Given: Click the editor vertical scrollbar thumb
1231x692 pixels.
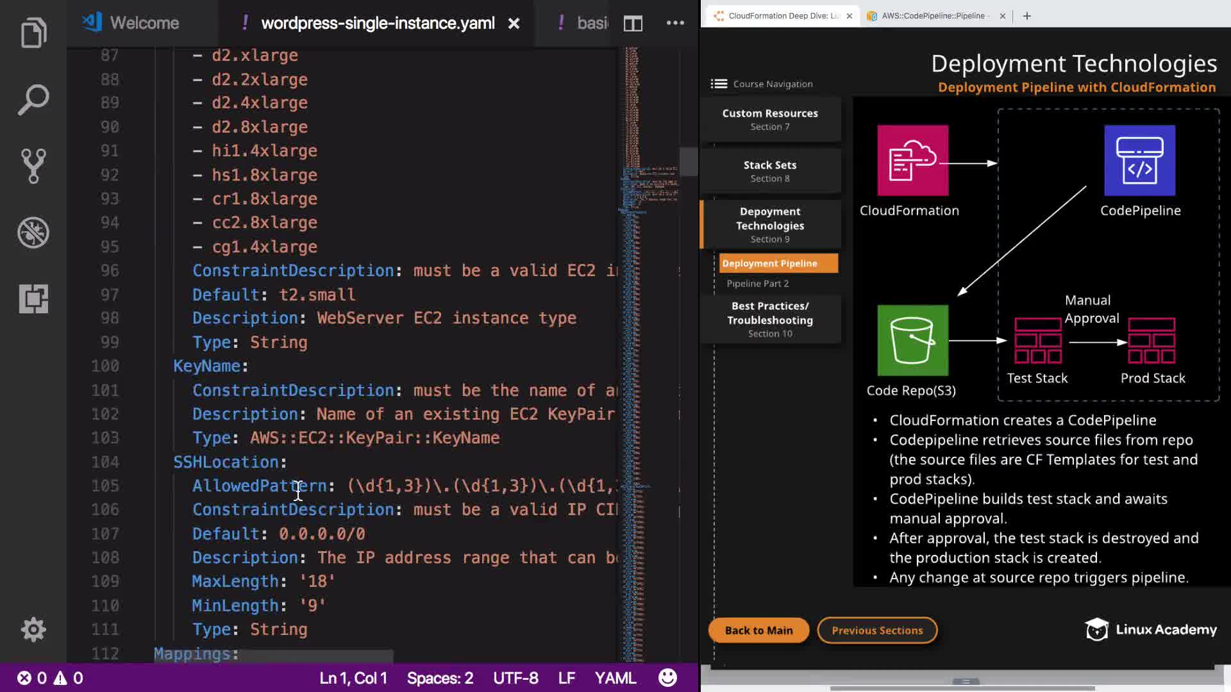Looking at the screenshot, I should pyautogui.click(x=689, y=161).
